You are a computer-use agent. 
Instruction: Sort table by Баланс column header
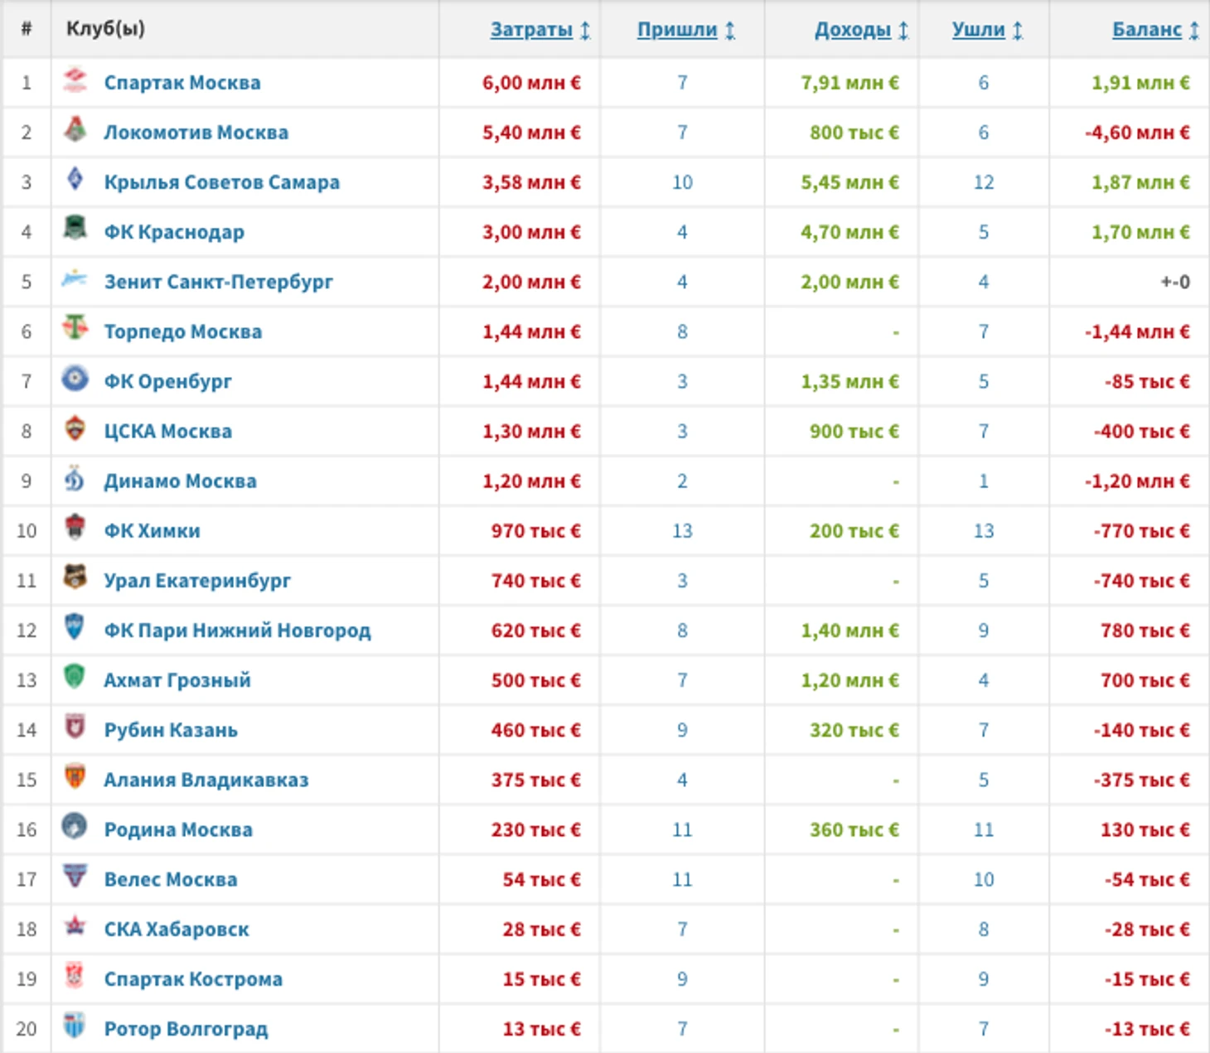pyautogui.click(x=1147, y=30)
